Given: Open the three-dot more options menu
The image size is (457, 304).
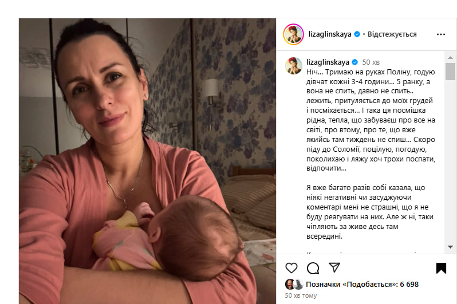Looking at the screenshot, I should (441, 34).
